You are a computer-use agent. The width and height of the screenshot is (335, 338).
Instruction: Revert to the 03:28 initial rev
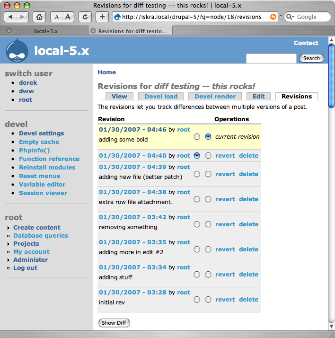225,299
